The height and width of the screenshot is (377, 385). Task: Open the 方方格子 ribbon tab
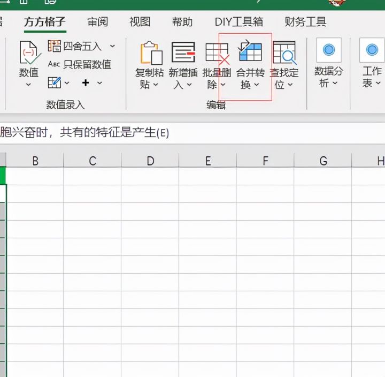[45, 22]
